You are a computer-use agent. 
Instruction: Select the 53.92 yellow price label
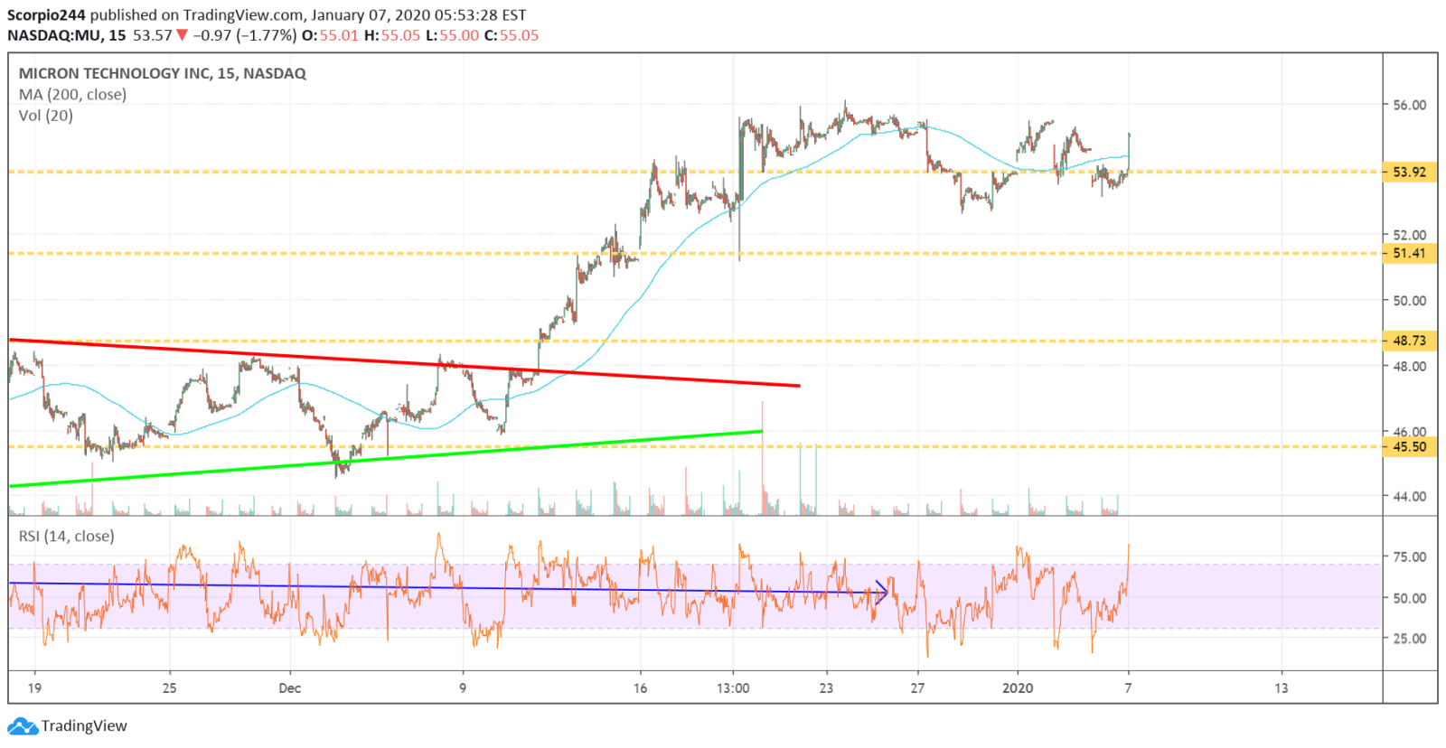[x=1409, y=172]
